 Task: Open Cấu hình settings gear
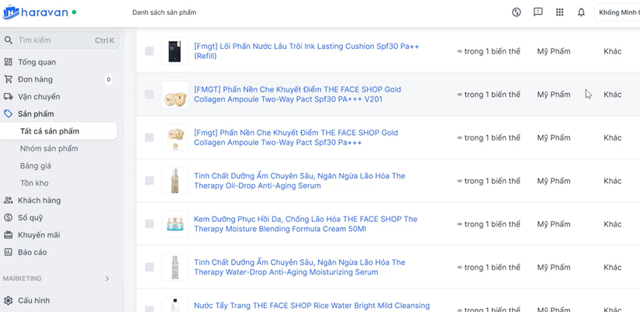pos(9,300)
